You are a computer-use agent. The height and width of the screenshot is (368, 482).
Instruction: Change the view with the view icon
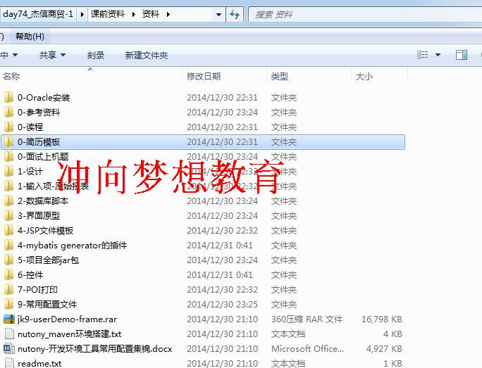pos(423,55)
